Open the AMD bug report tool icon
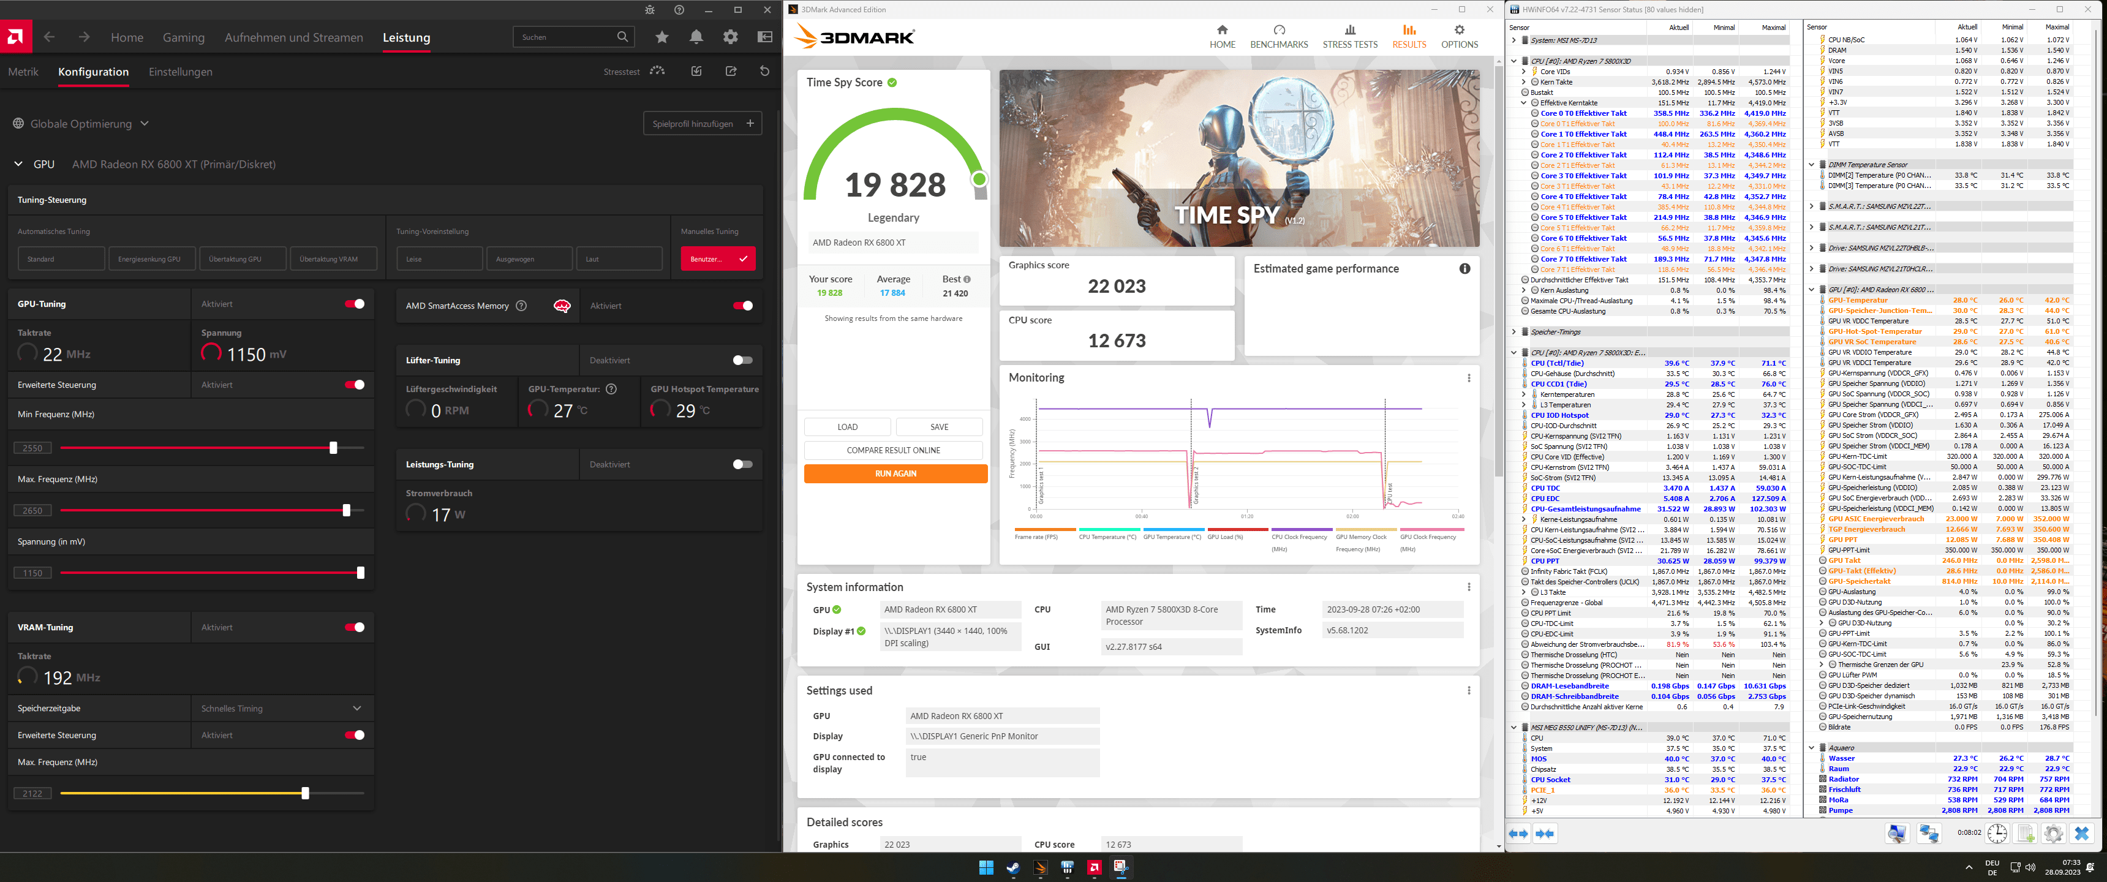 pyautogui.click(x=649, y=10)
